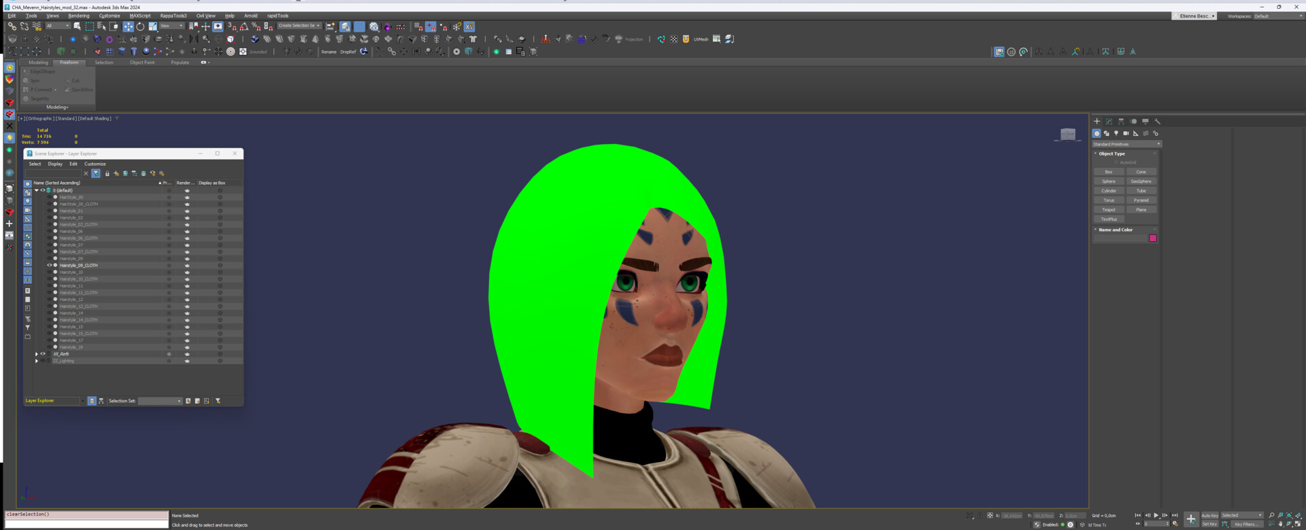Click the Scene Explorer search field
This screenshot has height=530, width=1306.
(x=53, y=173)
